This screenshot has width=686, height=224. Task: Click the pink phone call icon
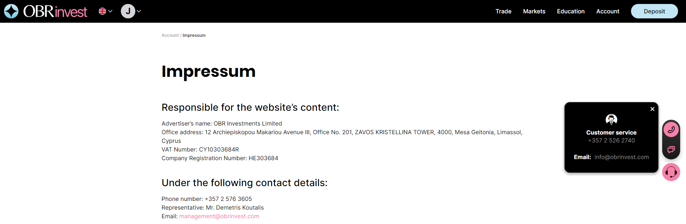click(x=671, y=129)
